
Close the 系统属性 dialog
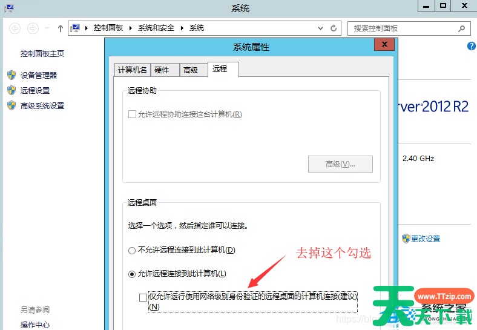coord(384,46)
